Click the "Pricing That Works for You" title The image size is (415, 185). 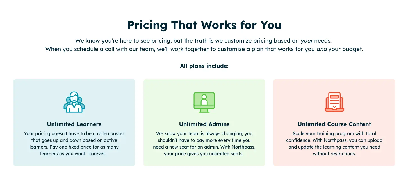tap(204, 25)
